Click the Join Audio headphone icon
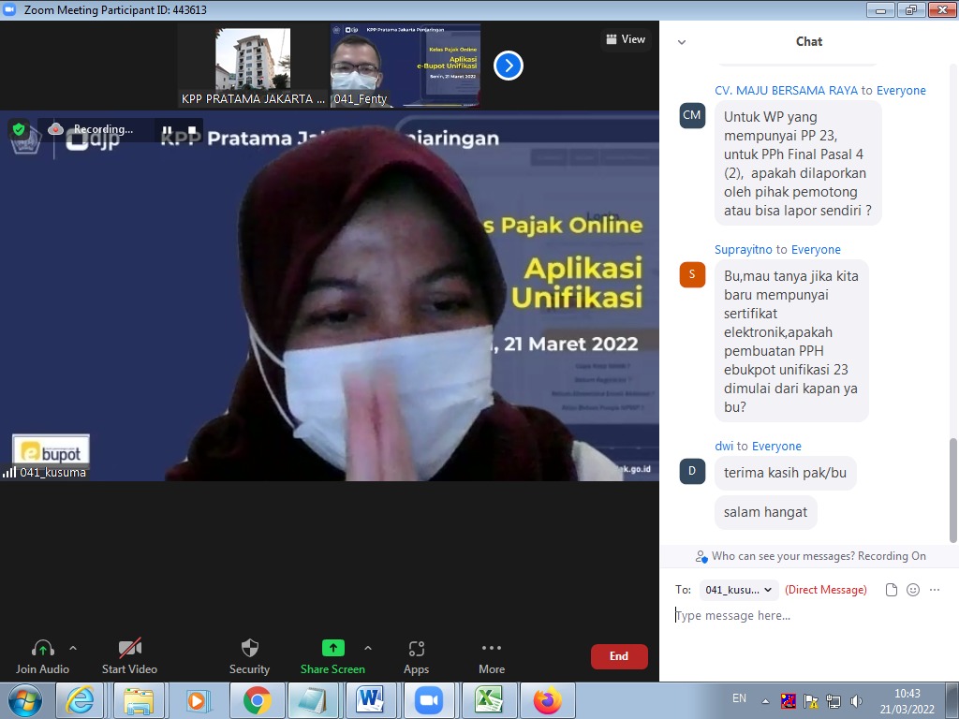This screenshot has width=959, height=719. click(x=42, y=648)
